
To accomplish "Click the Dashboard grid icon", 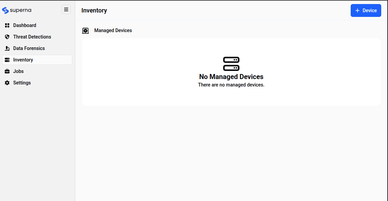I will pos(7,25).
